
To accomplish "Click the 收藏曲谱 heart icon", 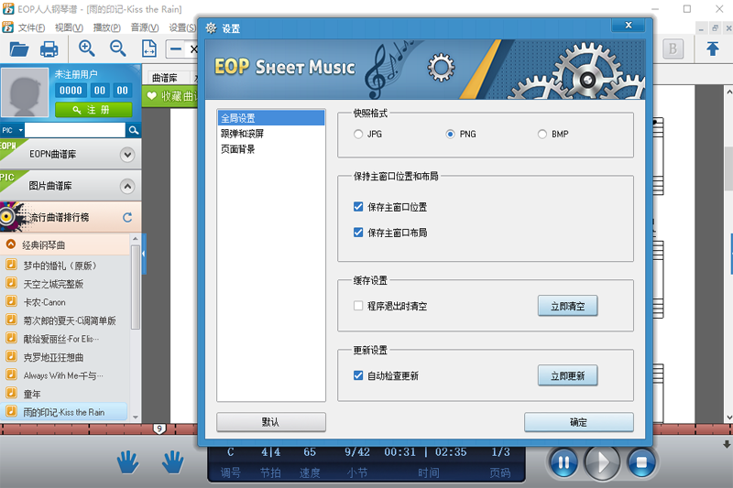I will coord(151,96).
